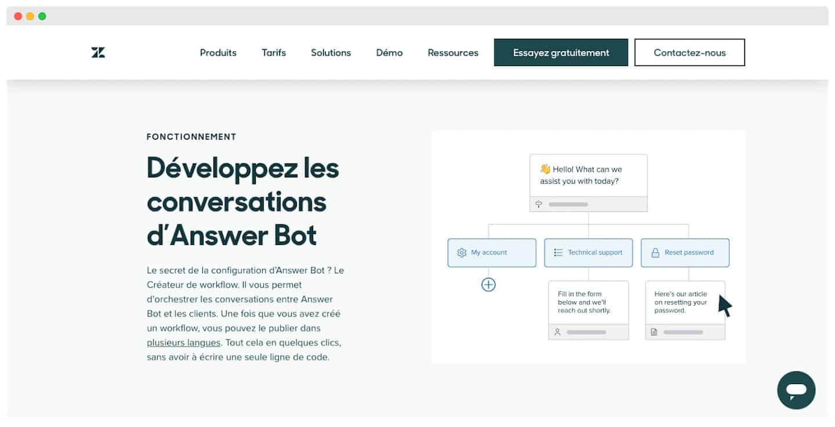The width and height of the screenshot is (835, 427).
Task: Click the list icon in Technical support box
Action: (x=558, y=253)
